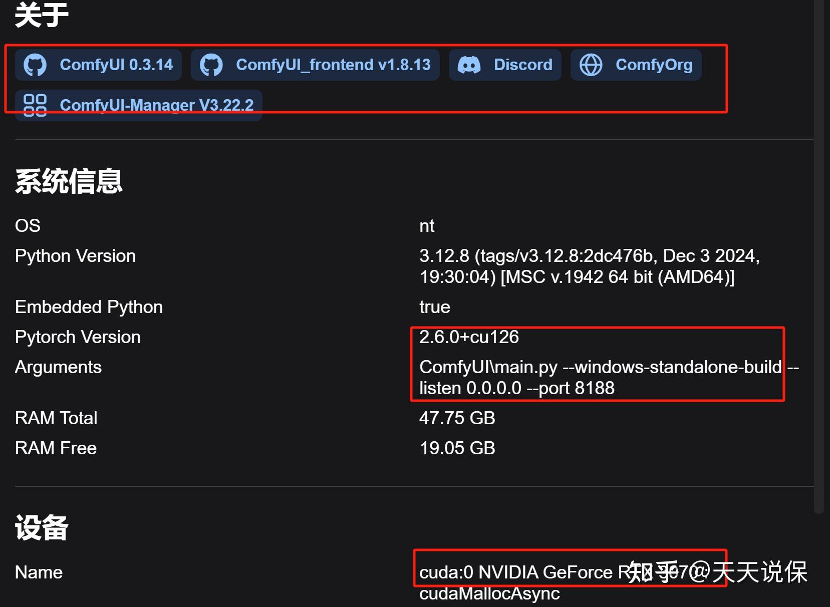Click the GitHub icon beside ComfyUI 0.3.14
The height and width of the screenshot is (607, 830).
35,65
